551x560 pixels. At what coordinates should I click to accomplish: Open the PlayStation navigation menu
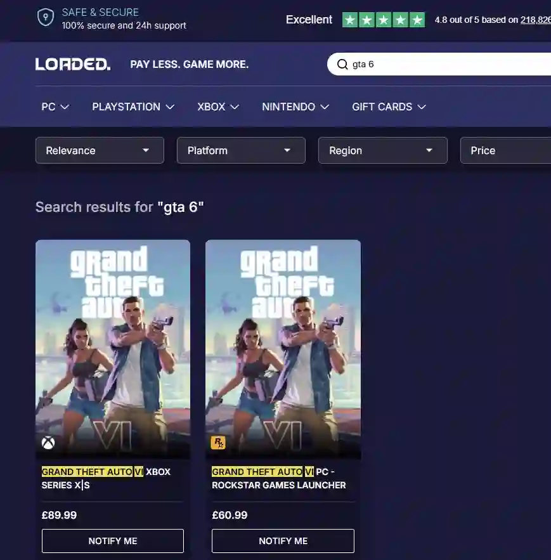[133, 107]
